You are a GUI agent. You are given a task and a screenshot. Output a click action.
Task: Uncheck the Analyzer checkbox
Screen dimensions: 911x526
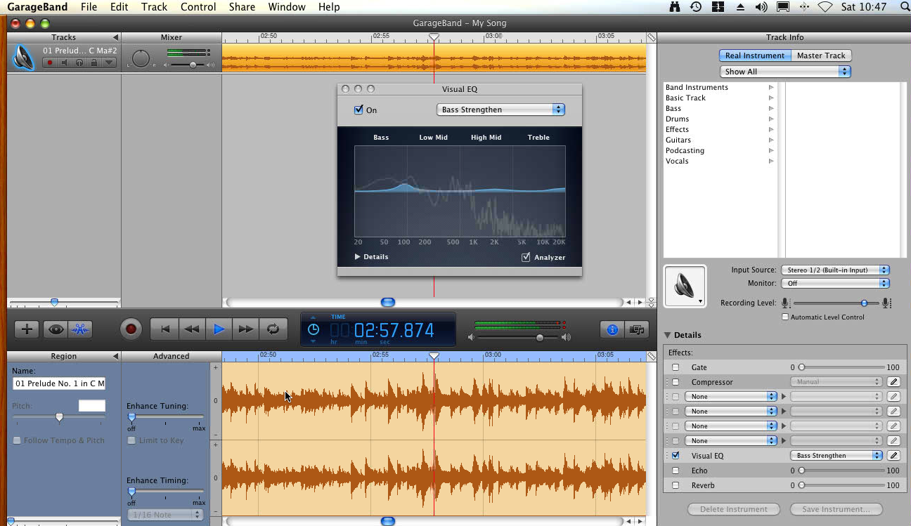click(526, 257)
